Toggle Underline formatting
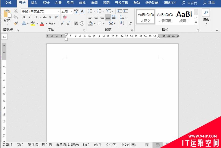The height and width of the screenshot is (148, 221). pos(35,17)
